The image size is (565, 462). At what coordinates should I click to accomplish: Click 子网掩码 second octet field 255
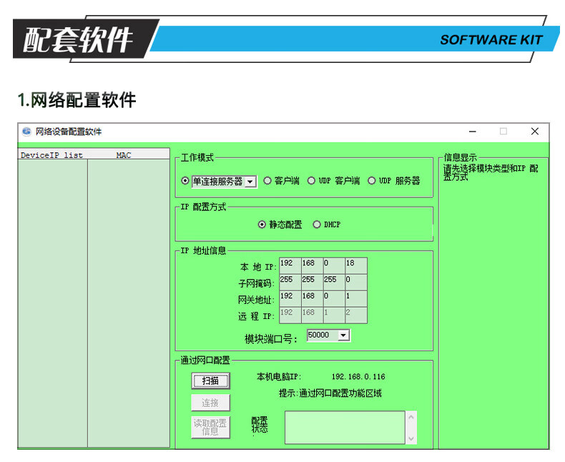[312, 282]
